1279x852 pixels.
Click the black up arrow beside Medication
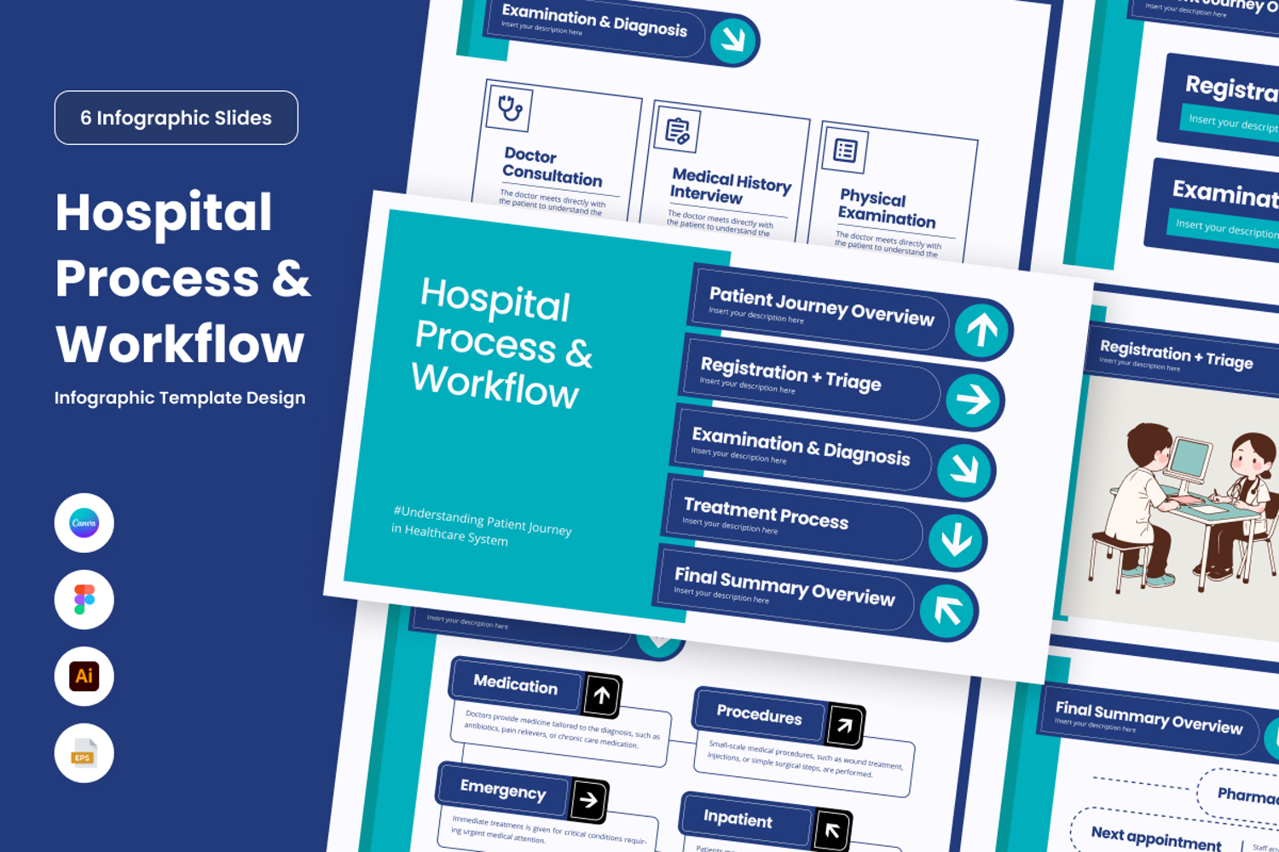602,695
